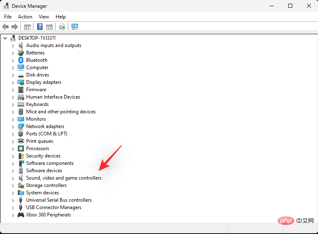Expand the Display adapters node
Image resolution: width=318 pixels, height=234 pixels.
[x=13, y=82]
